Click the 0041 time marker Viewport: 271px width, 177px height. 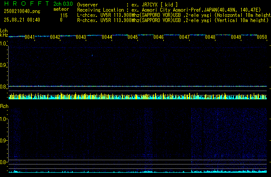(x=30, y=37)
